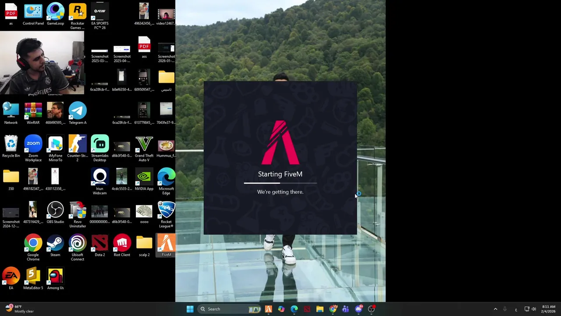Open Microsoft Teams from the taskbar

[x=346, y=309]
